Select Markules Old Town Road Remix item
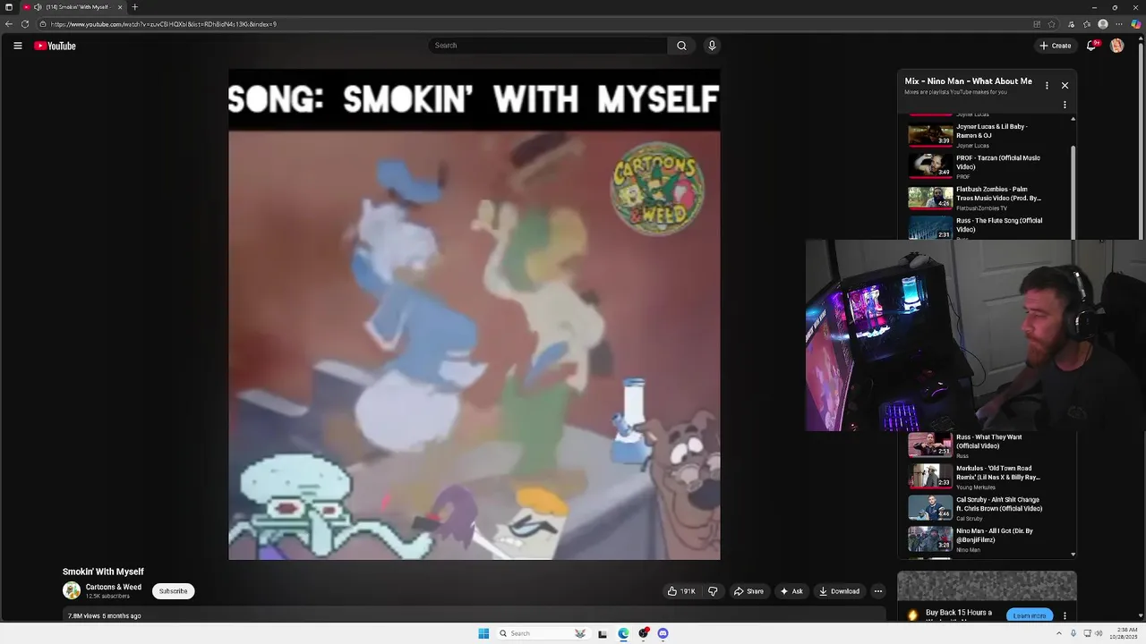 tap(988, 476)
